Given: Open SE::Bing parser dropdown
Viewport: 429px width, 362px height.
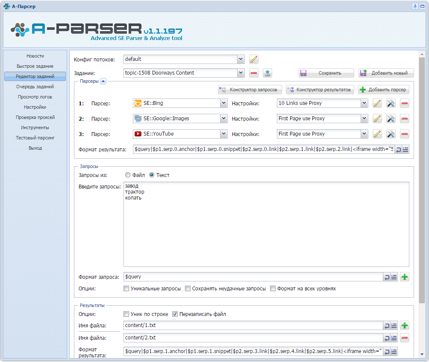Looking at the screenshot, I should (224, 103).
